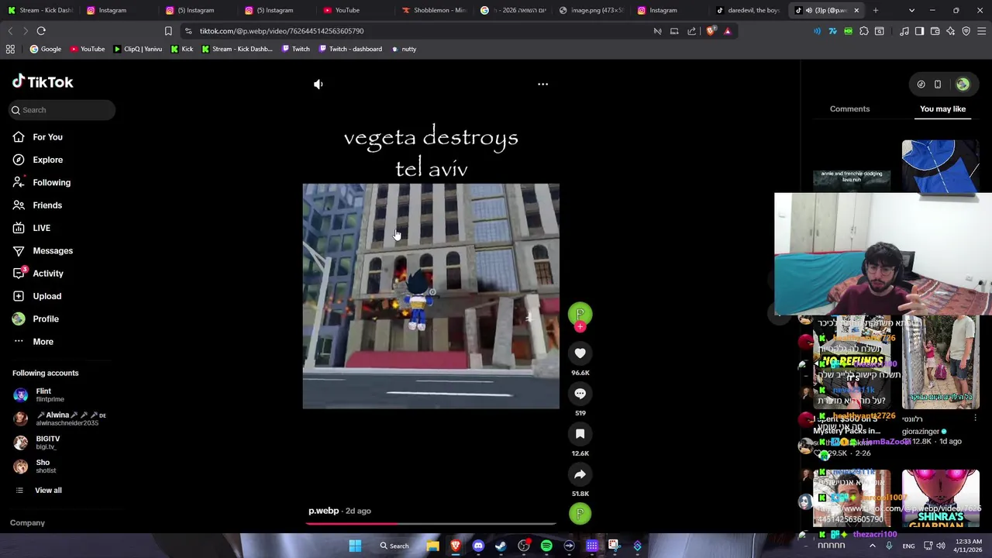
Task: Open the Brave Rewards triangle icon
Action: (x=727, y=31)
